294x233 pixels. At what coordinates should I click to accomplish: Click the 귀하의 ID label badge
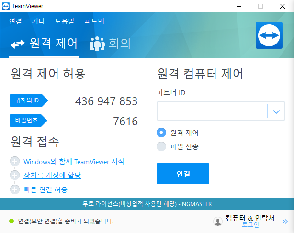point(29,100)
